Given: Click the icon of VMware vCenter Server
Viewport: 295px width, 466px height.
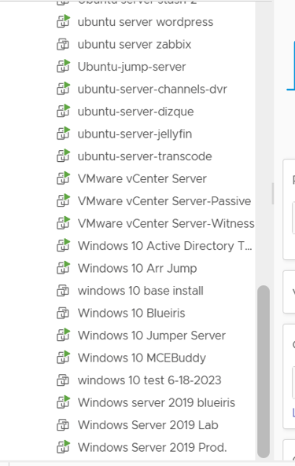Looking at the screenshot, I should [63, 178].
